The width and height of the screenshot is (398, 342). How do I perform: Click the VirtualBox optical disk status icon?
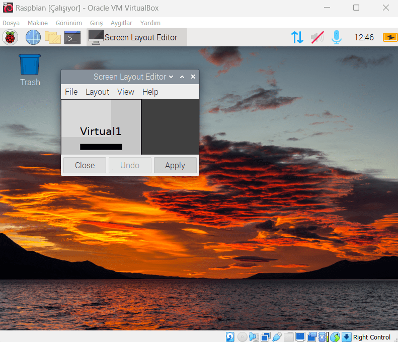click(243, 337)
